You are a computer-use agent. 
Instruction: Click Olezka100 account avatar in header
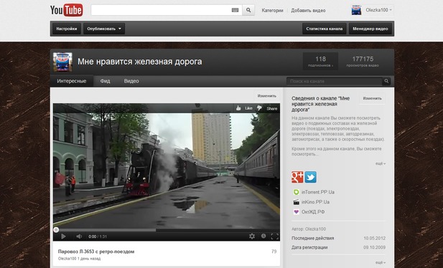[x=356, y=10]
